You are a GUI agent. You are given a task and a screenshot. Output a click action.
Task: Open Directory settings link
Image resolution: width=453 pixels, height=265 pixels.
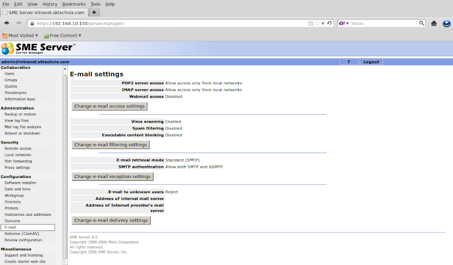click(12, 202)
